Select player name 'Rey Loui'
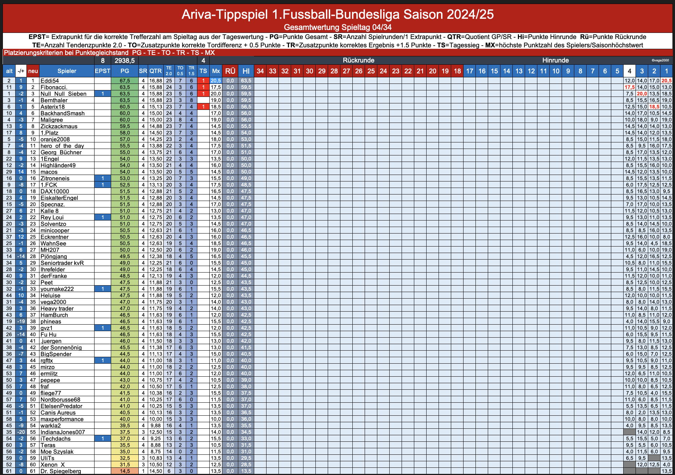This screenshot has height=475, width=675. pyautogui.click(x=52, y=217)
